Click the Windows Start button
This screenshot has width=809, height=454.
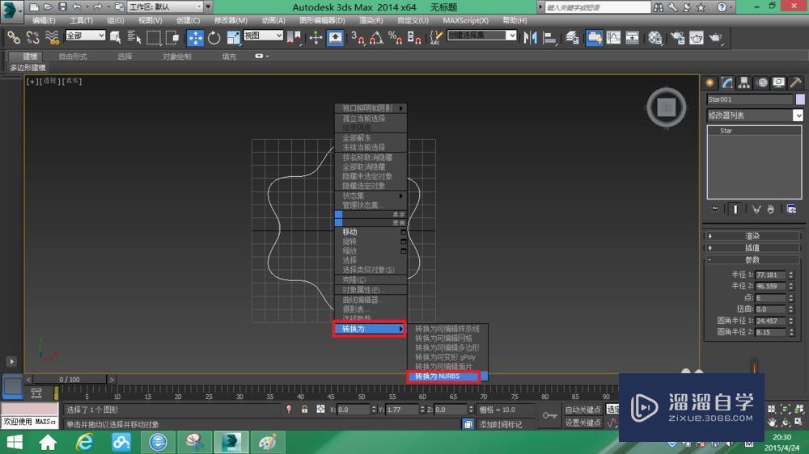pos(15,443)
